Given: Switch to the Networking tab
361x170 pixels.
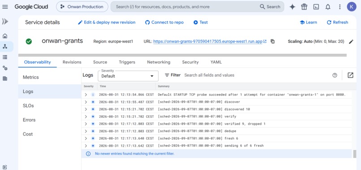Looking at the screenshot, I should click(159, 62).
